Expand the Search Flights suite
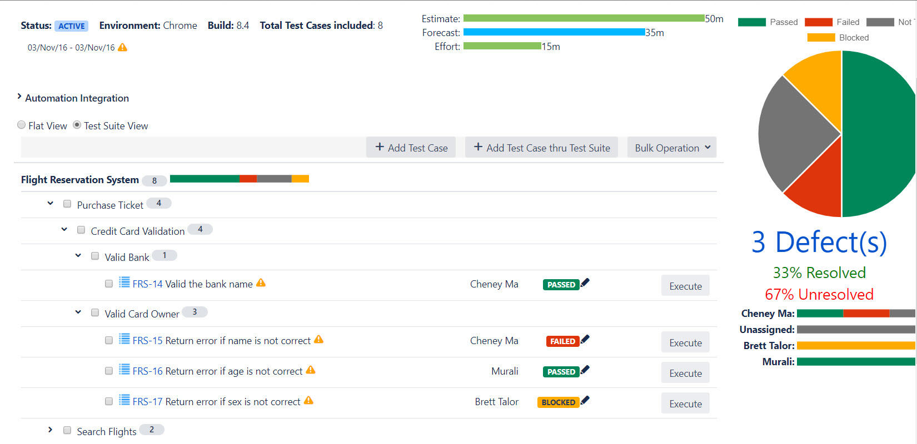The image size is (917, 444). pos(50,430)
